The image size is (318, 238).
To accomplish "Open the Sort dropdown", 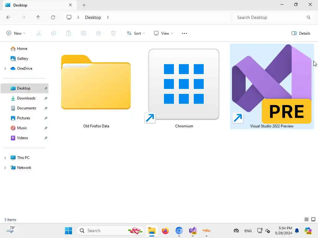I will pos(136,33).
